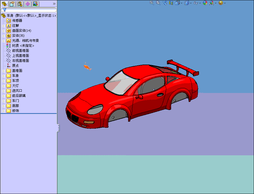Select the 前视基准面 plane icon
254x194 pixels.
pyautogui.click(x=9, y=51)
